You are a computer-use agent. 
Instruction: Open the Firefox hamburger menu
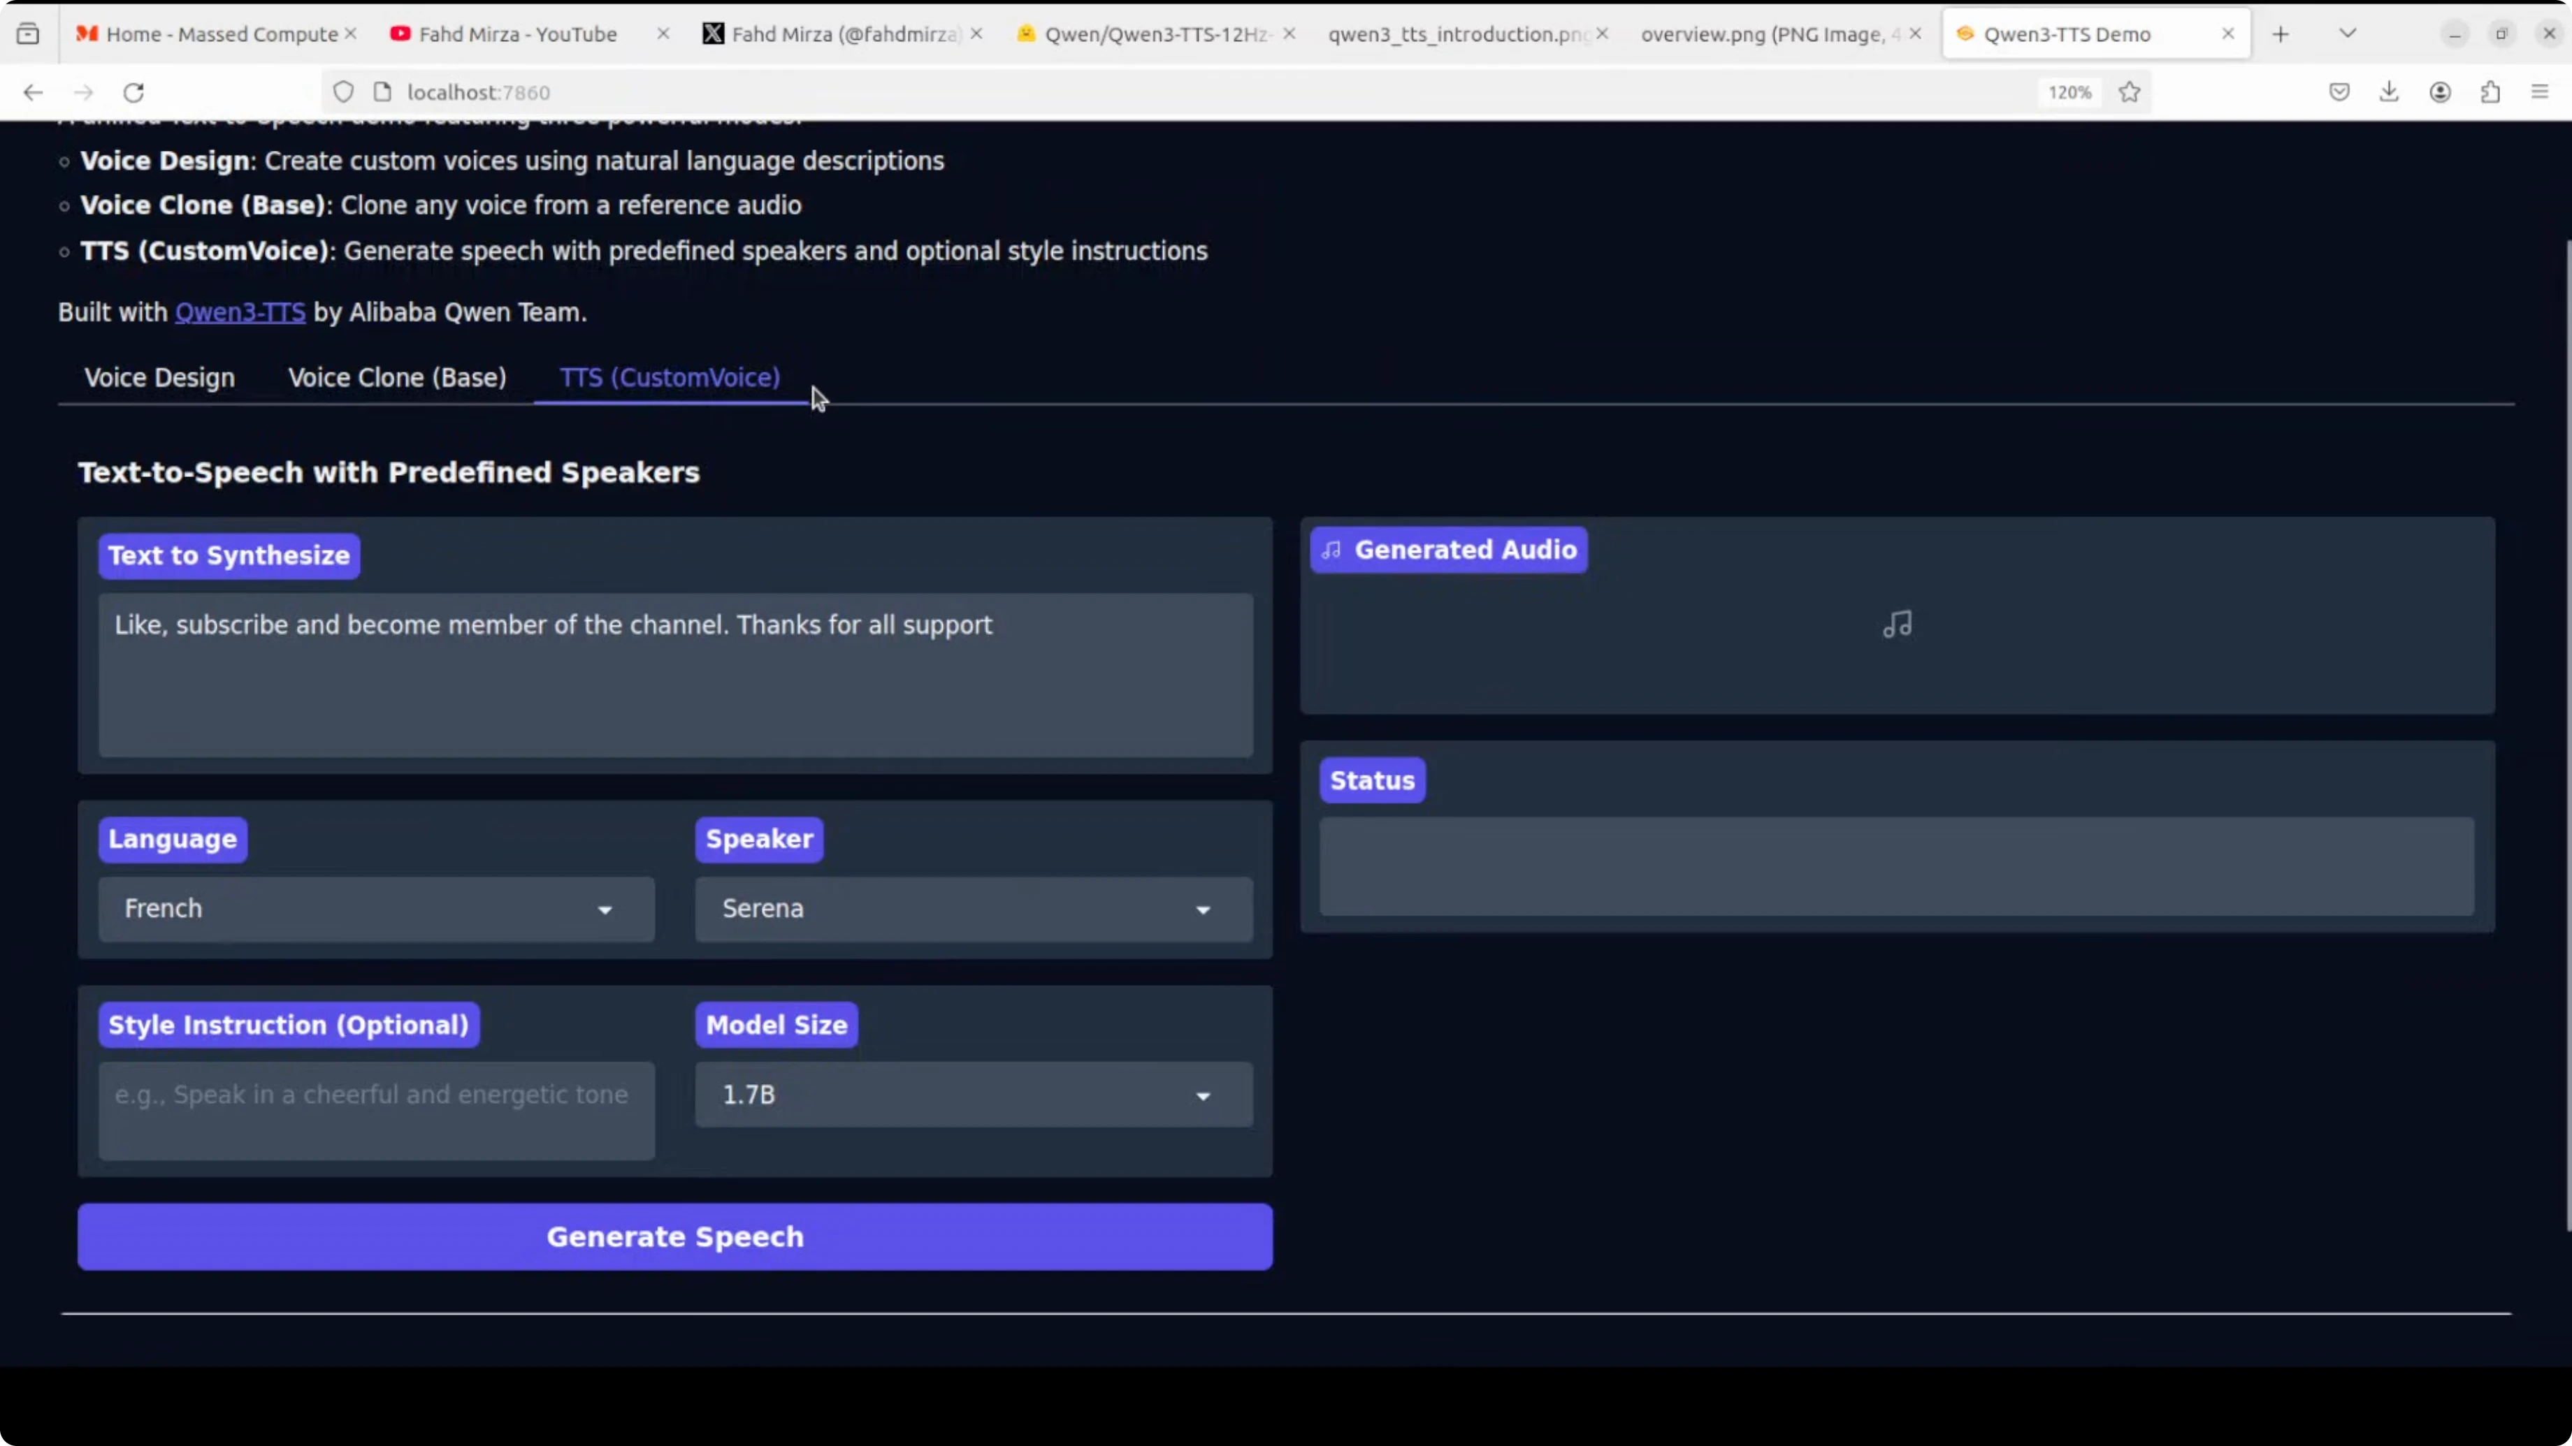(2540, 93)
